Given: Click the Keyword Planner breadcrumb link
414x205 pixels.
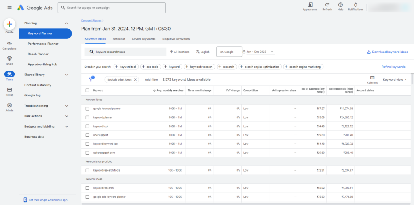Looking at the screenshot, I should coord(91,20).
